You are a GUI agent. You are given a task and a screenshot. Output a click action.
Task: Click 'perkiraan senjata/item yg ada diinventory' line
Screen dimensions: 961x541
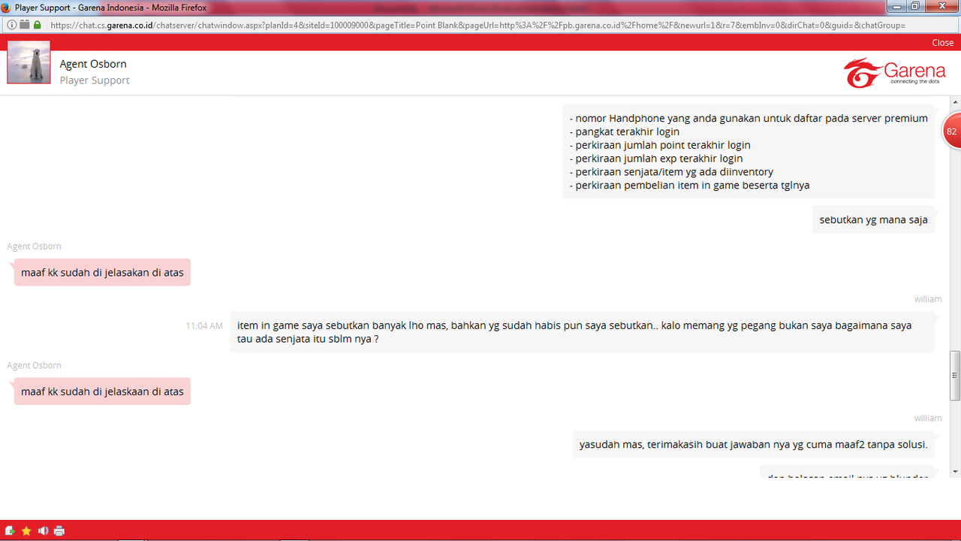tap(671, 172)
